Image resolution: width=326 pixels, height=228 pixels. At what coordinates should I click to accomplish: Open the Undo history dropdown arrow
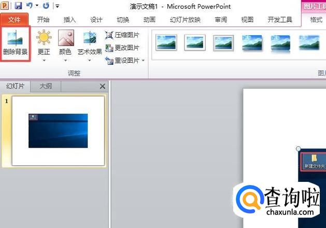pyautogui.click(x=37, y=6)
